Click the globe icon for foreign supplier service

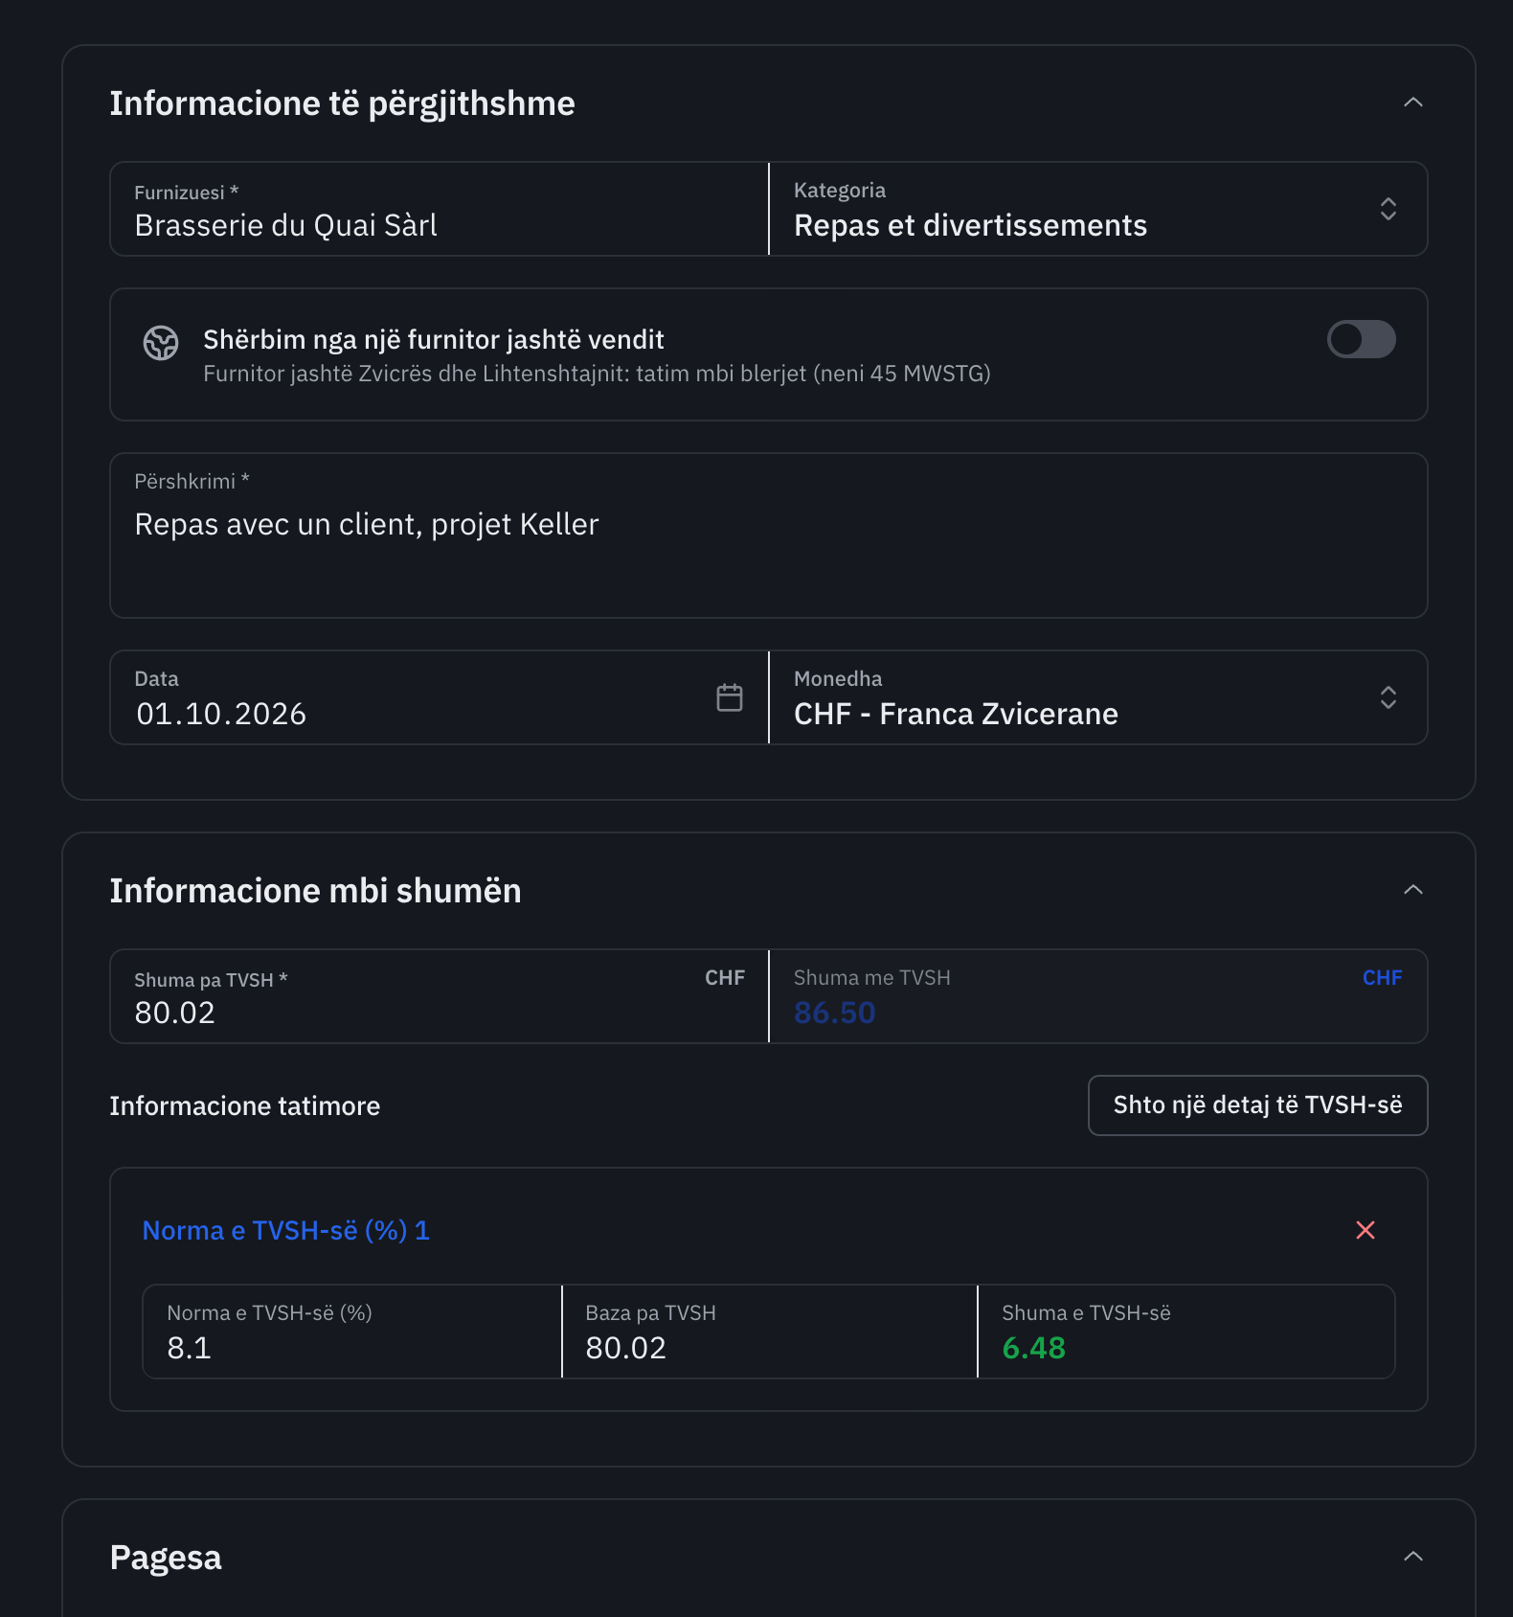click(x=161, y=342)
